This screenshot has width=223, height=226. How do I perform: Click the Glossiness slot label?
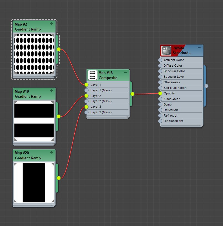pos(172,82)
